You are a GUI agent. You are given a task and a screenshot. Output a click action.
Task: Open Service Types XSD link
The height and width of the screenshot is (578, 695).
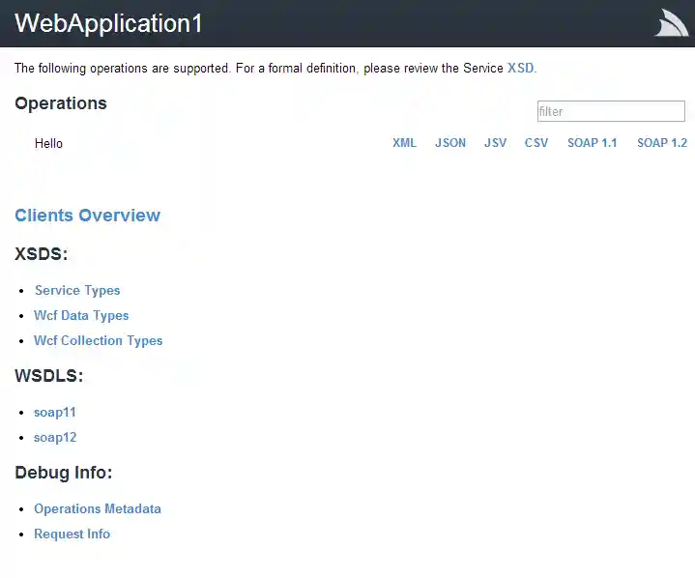77,290
